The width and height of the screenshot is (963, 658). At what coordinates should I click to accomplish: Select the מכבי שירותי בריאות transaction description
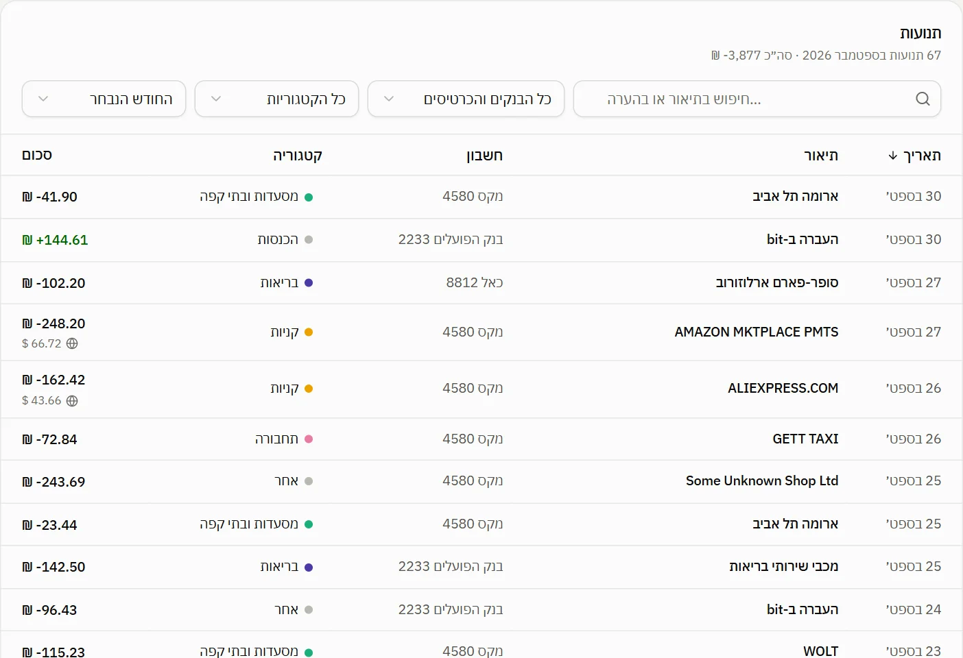[784, 566]
